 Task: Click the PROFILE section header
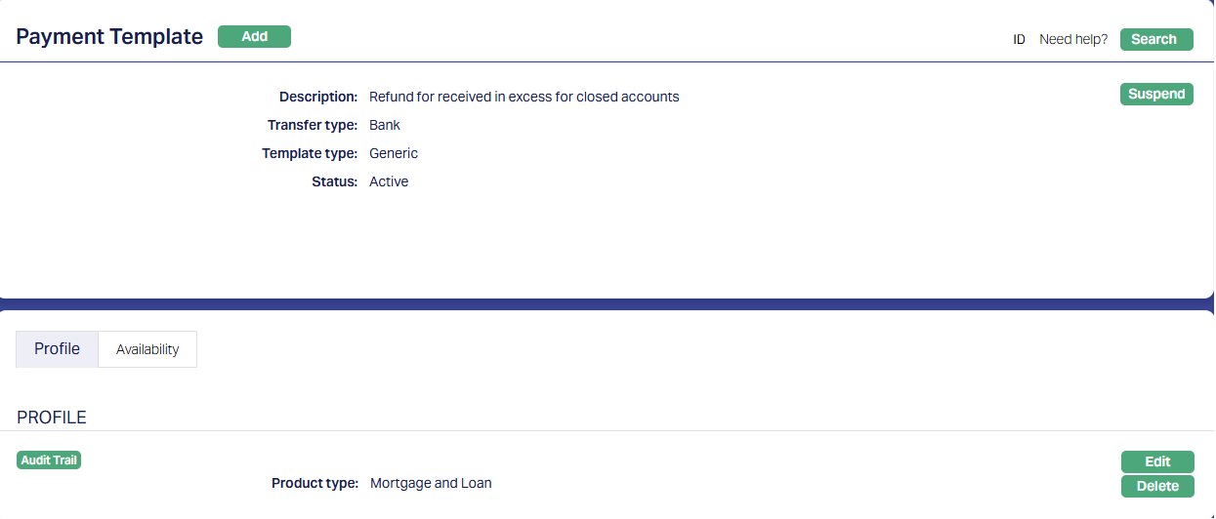[x=52, y=418]
